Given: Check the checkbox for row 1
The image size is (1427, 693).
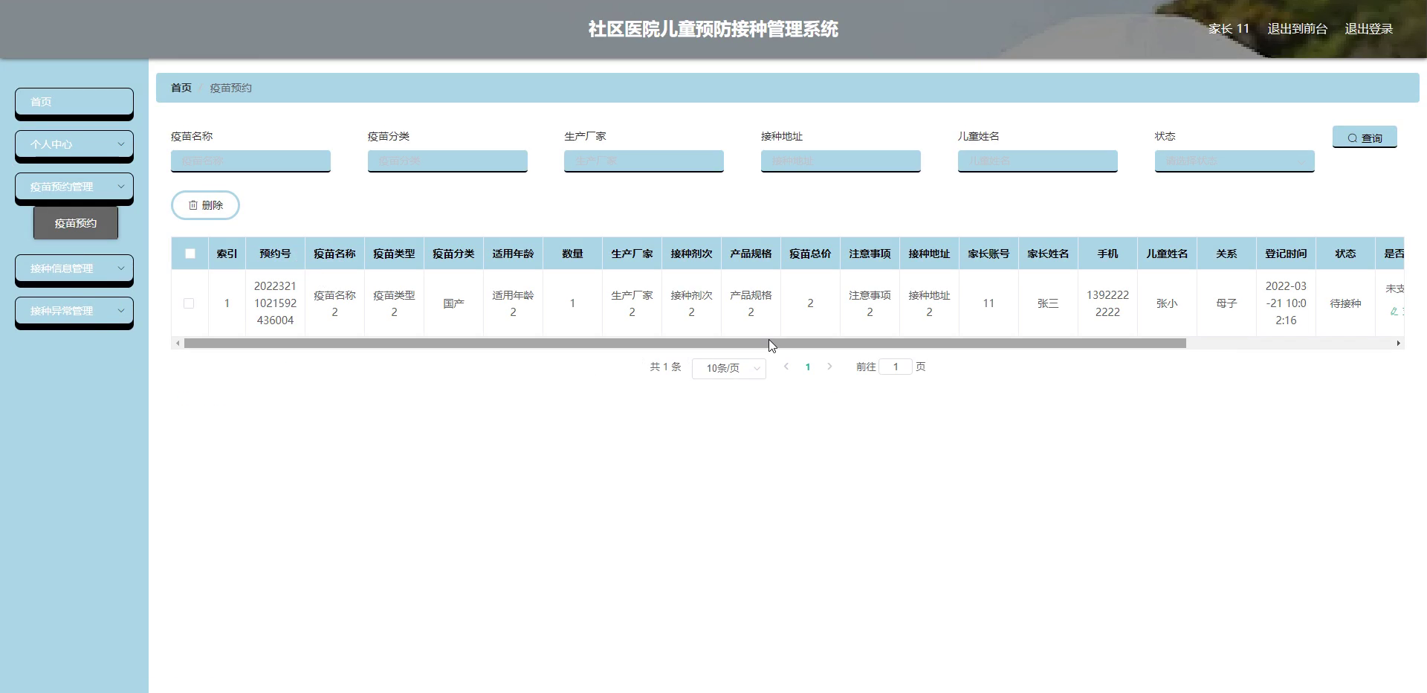Looking at the screenshot, I should (189, 303).
